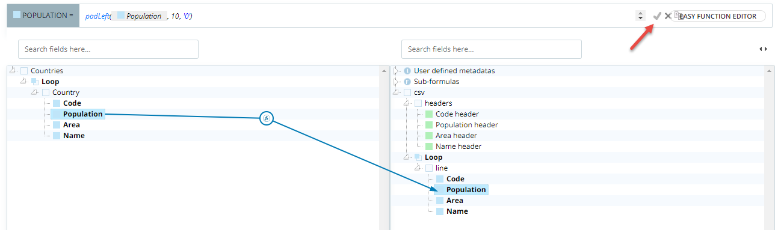Select Area header field
The image size is (775, 230).
click(457, 136)
